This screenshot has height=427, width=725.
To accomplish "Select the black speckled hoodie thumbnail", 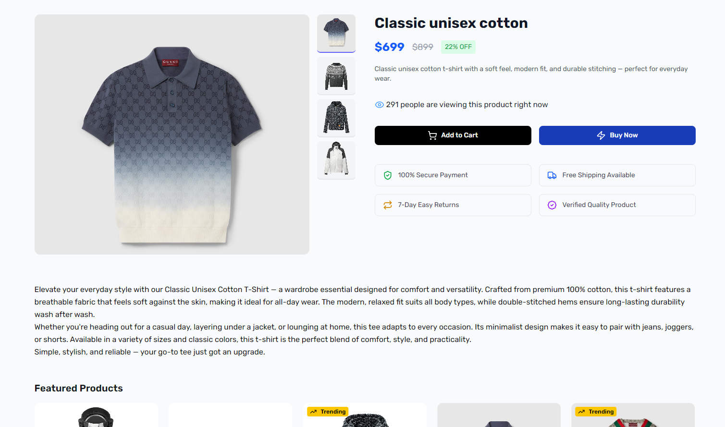I will coord(336,118).
